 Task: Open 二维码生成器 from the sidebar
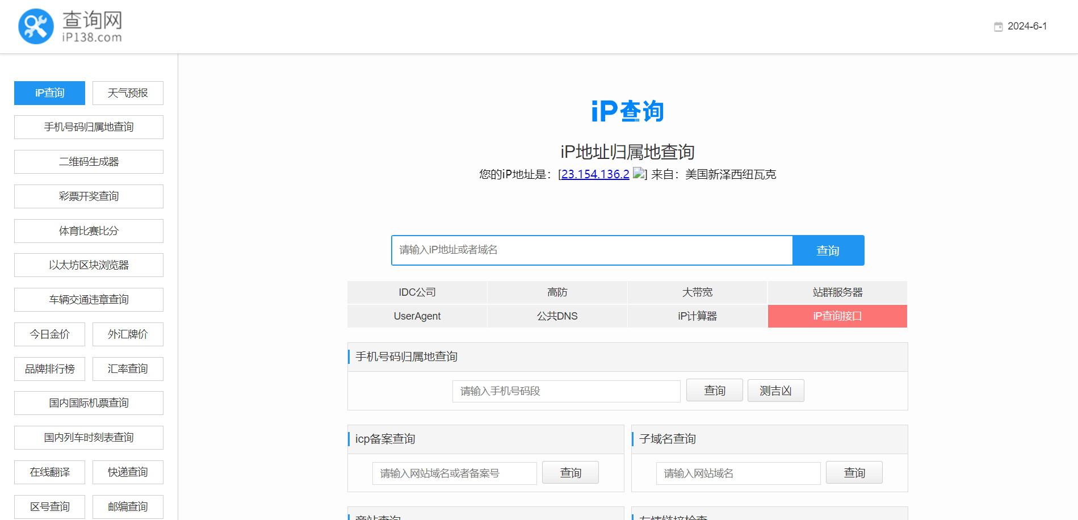click(x=89, y=162)
